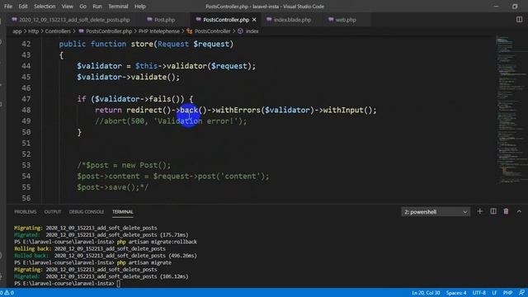Click '$validator->validate();' on line 45
The height and width of the screenshot is (297, 528).
(x=129, y=77)
